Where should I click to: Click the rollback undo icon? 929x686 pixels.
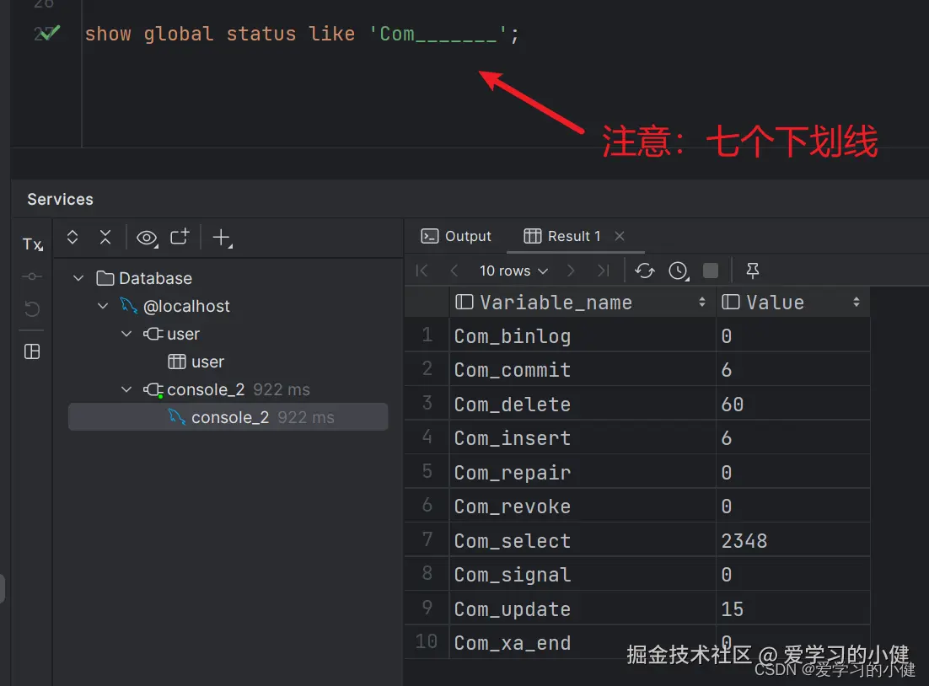click(32, 308)
